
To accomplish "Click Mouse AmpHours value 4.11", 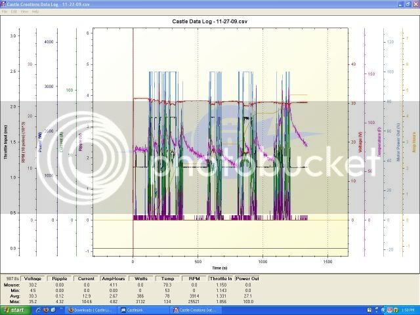I will click(114, 285).
